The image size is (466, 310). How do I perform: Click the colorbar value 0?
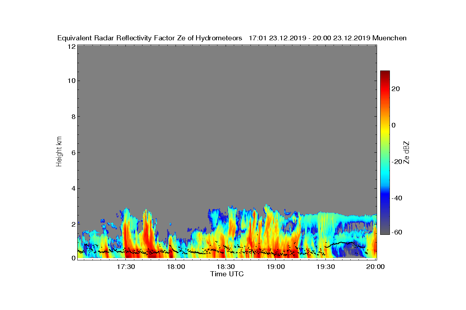pyautogui.click(x=394, y=125)
